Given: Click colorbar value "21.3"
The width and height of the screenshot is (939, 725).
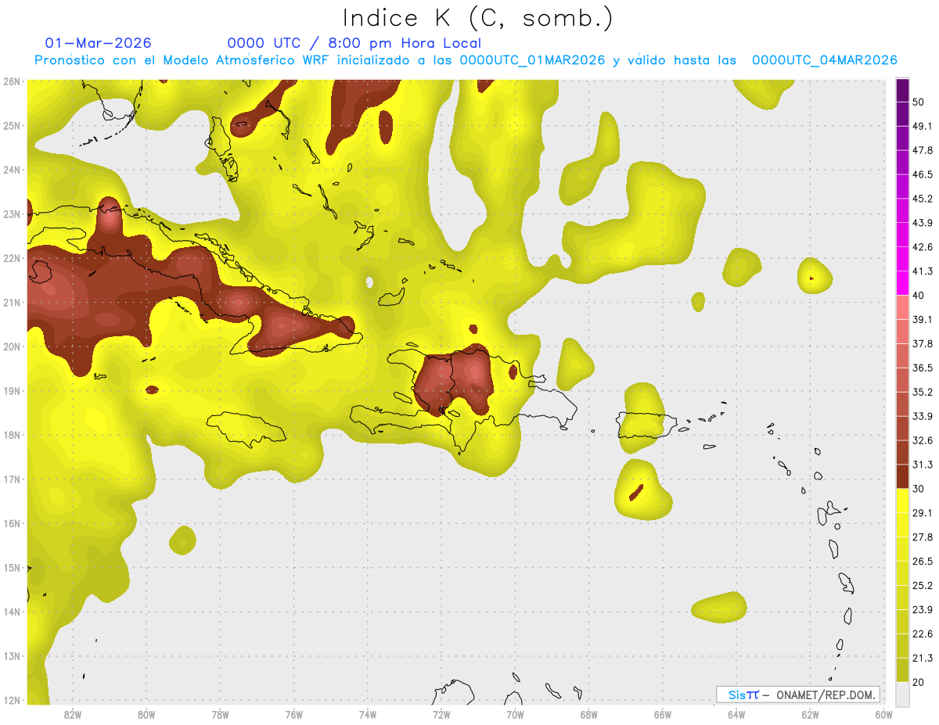Looking at the screenshot, I should pos(923,659).
